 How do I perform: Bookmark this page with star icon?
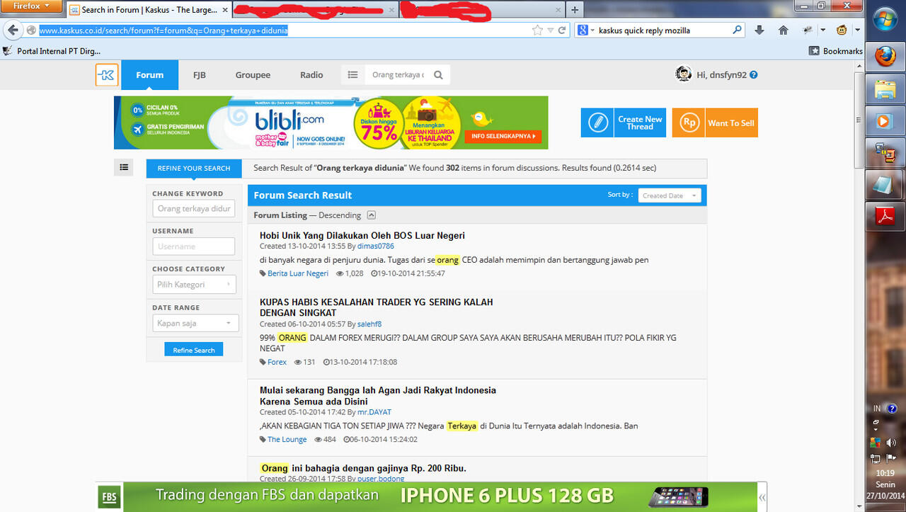(x=537, y=30)
